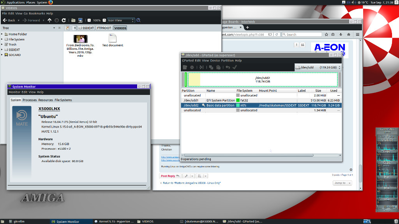The image size is (399, 224).
Task: Expand the Home Folder tree node
Action: pyautogui.click(x=2, y=34)
